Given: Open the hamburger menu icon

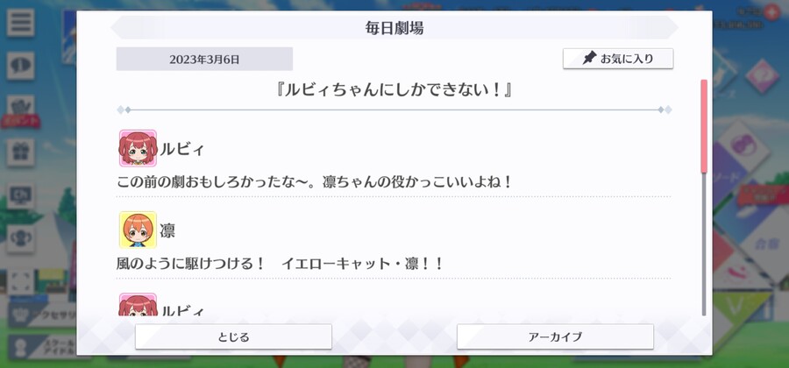Looking at the screenshot, I should [x=21, y=23].
